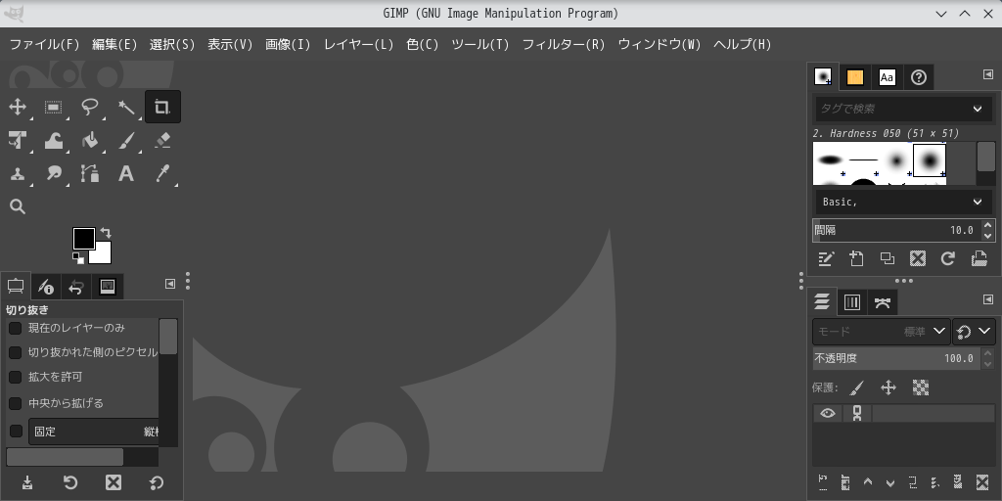Adjust the 不透明度 opacity slider
The width and height of the screenshot is (1002, 501).
896,358
